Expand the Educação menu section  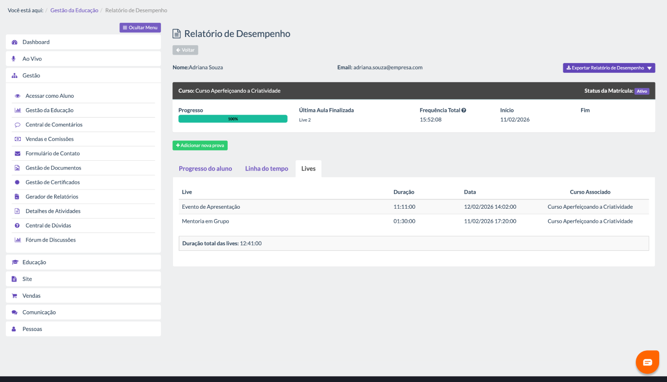[34, 262]
